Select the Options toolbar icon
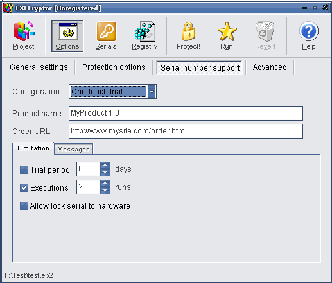 tap(67, 31)
